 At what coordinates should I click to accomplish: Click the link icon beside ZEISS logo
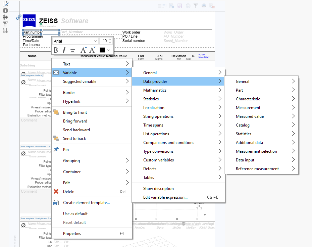click(19, 17)
